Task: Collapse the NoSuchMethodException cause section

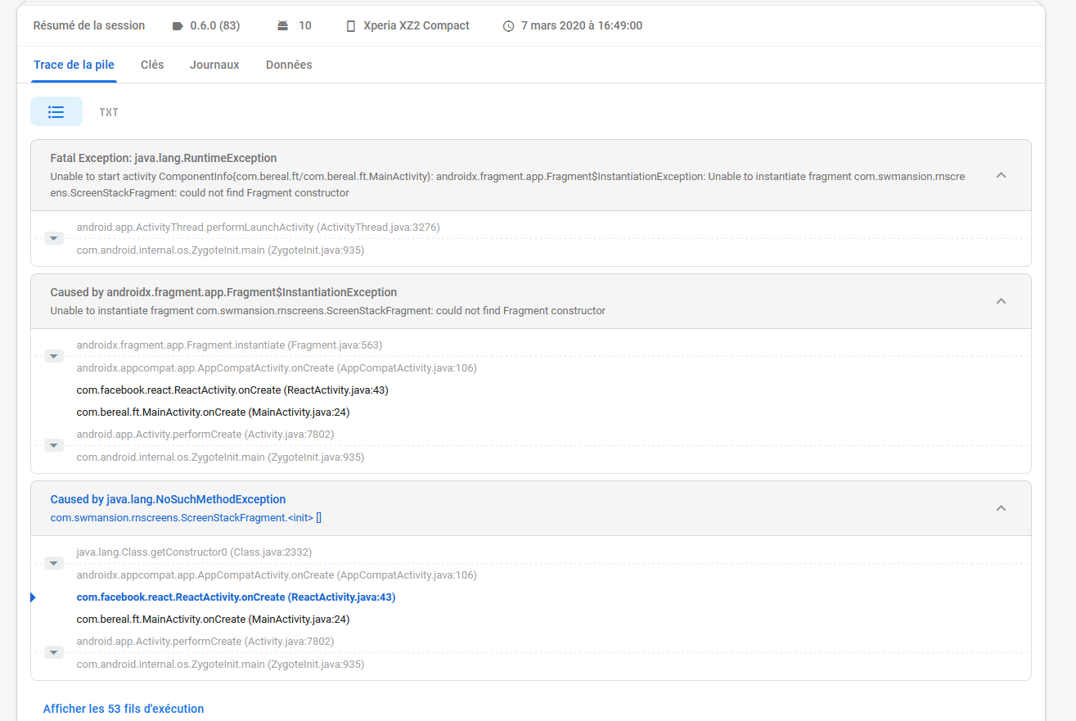Action: 1001,508
